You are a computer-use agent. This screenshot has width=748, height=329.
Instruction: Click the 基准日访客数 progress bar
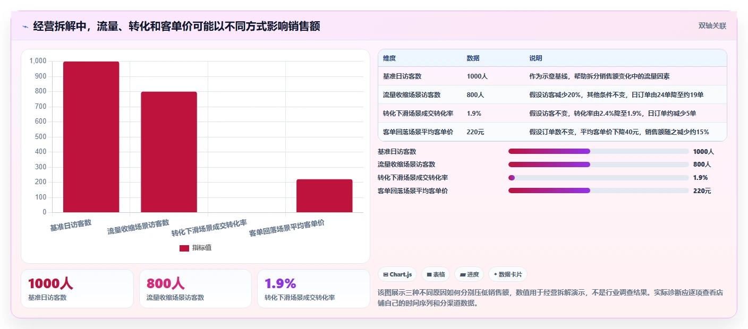coord(598,151)
